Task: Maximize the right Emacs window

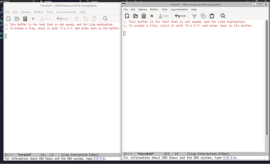Action: 260,5
